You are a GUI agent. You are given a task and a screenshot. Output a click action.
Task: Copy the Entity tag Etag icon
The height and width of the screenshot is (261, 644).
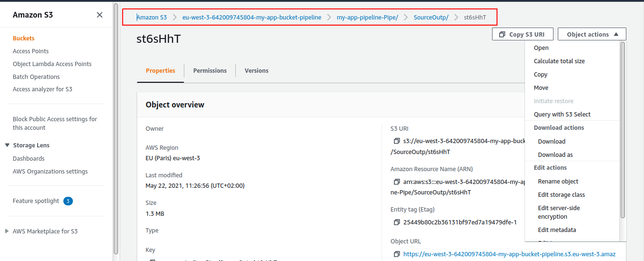tap(396, 222)
